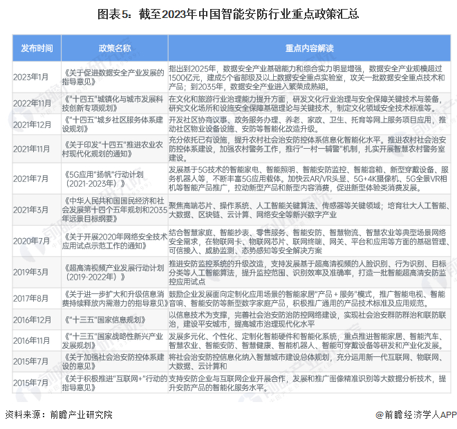Select the 2020年7月 date cell
This screenshot has height=429, width=457.
pyautogui.click(x=37, y=241)
